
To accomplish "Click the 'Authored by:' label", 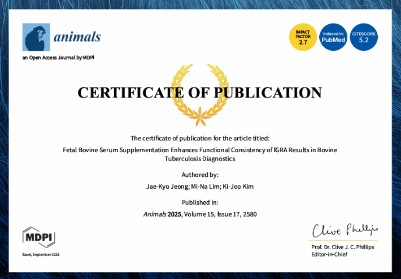I will [x=200, y=175].
